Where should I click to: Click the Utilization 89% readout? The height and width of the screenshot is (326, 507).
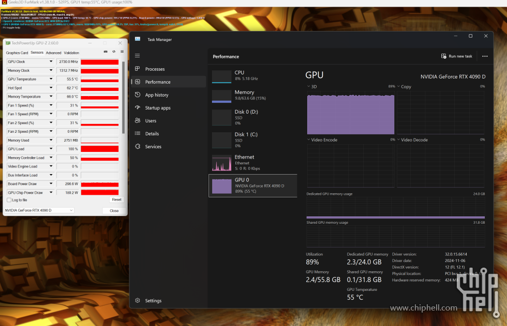[x=312, y=262]
